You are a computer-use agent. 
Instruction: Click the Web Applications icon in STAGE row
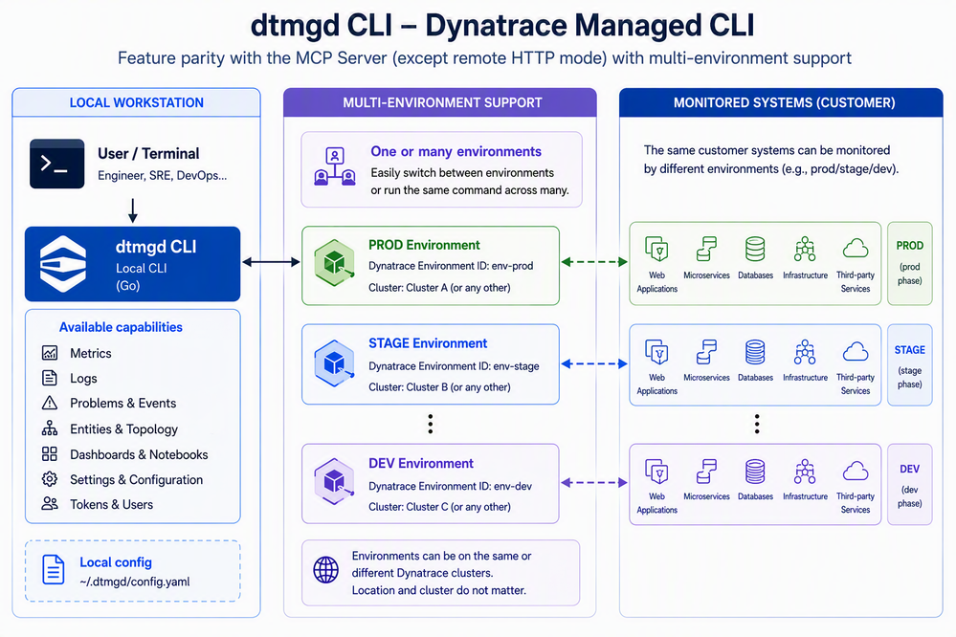click(x=656, y=352)
